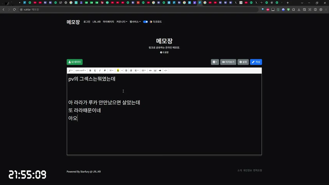Reload the page with refresh icon
Screen dimensions: 329x185
(x=14, y=10)
